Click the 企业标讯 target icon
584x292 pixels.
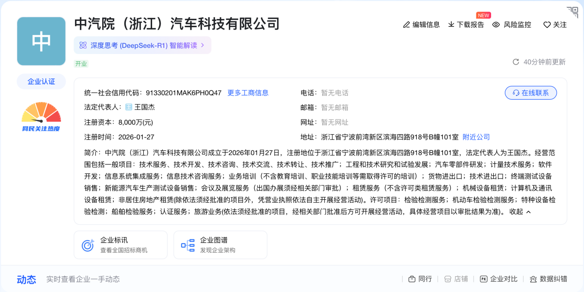(87, 244)
